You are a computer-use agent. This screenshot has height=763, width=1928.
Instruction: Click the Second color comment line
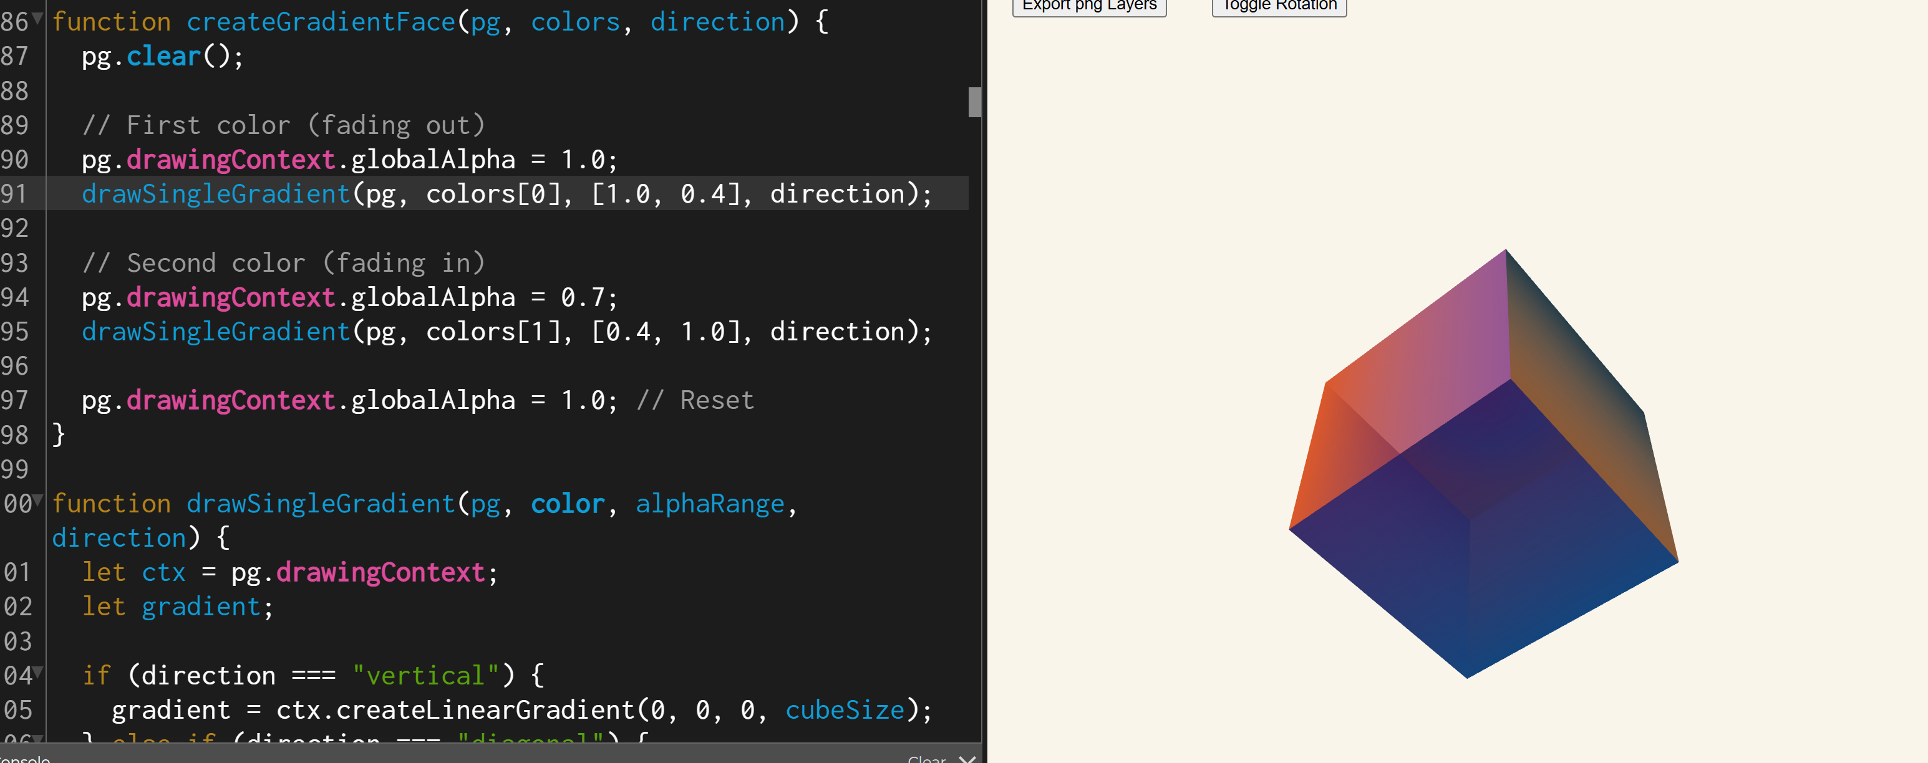283,262
